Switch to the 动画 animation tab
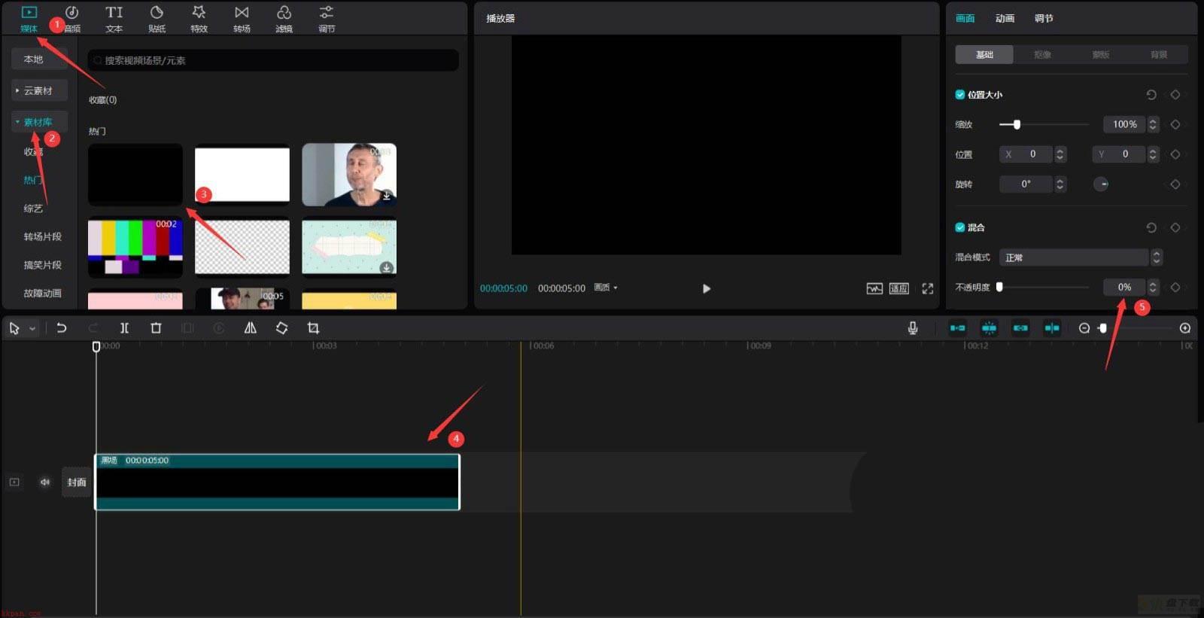Viewport: 1204px width, 618px height. 1005,18
